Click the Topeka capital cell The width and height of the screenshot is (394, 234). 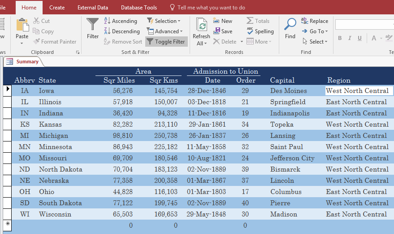click(x=282, y=124)
